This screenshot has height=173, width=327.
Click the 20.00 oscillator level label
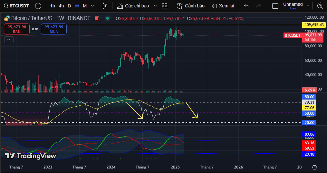tap(309, 122)
